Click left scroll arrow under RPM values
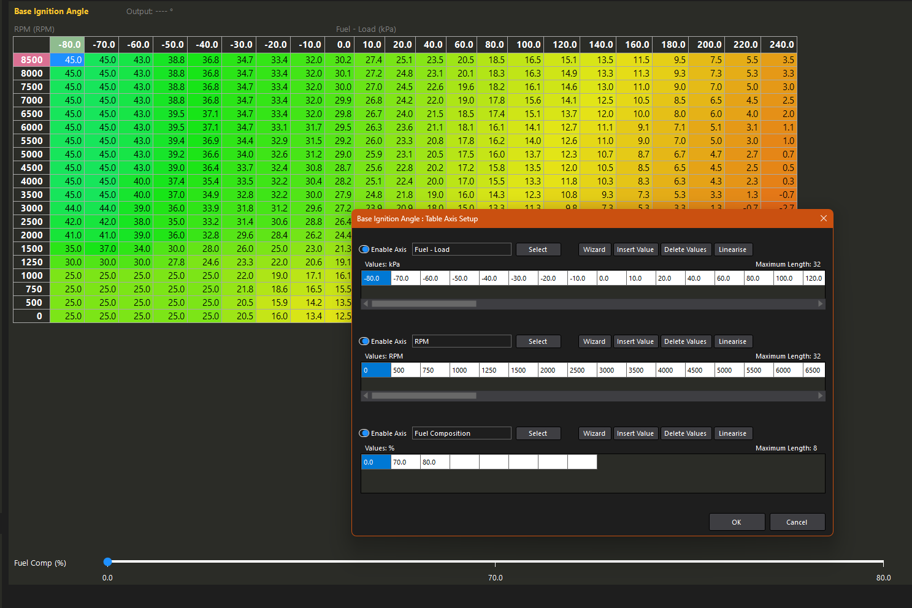 coord(366,396)
